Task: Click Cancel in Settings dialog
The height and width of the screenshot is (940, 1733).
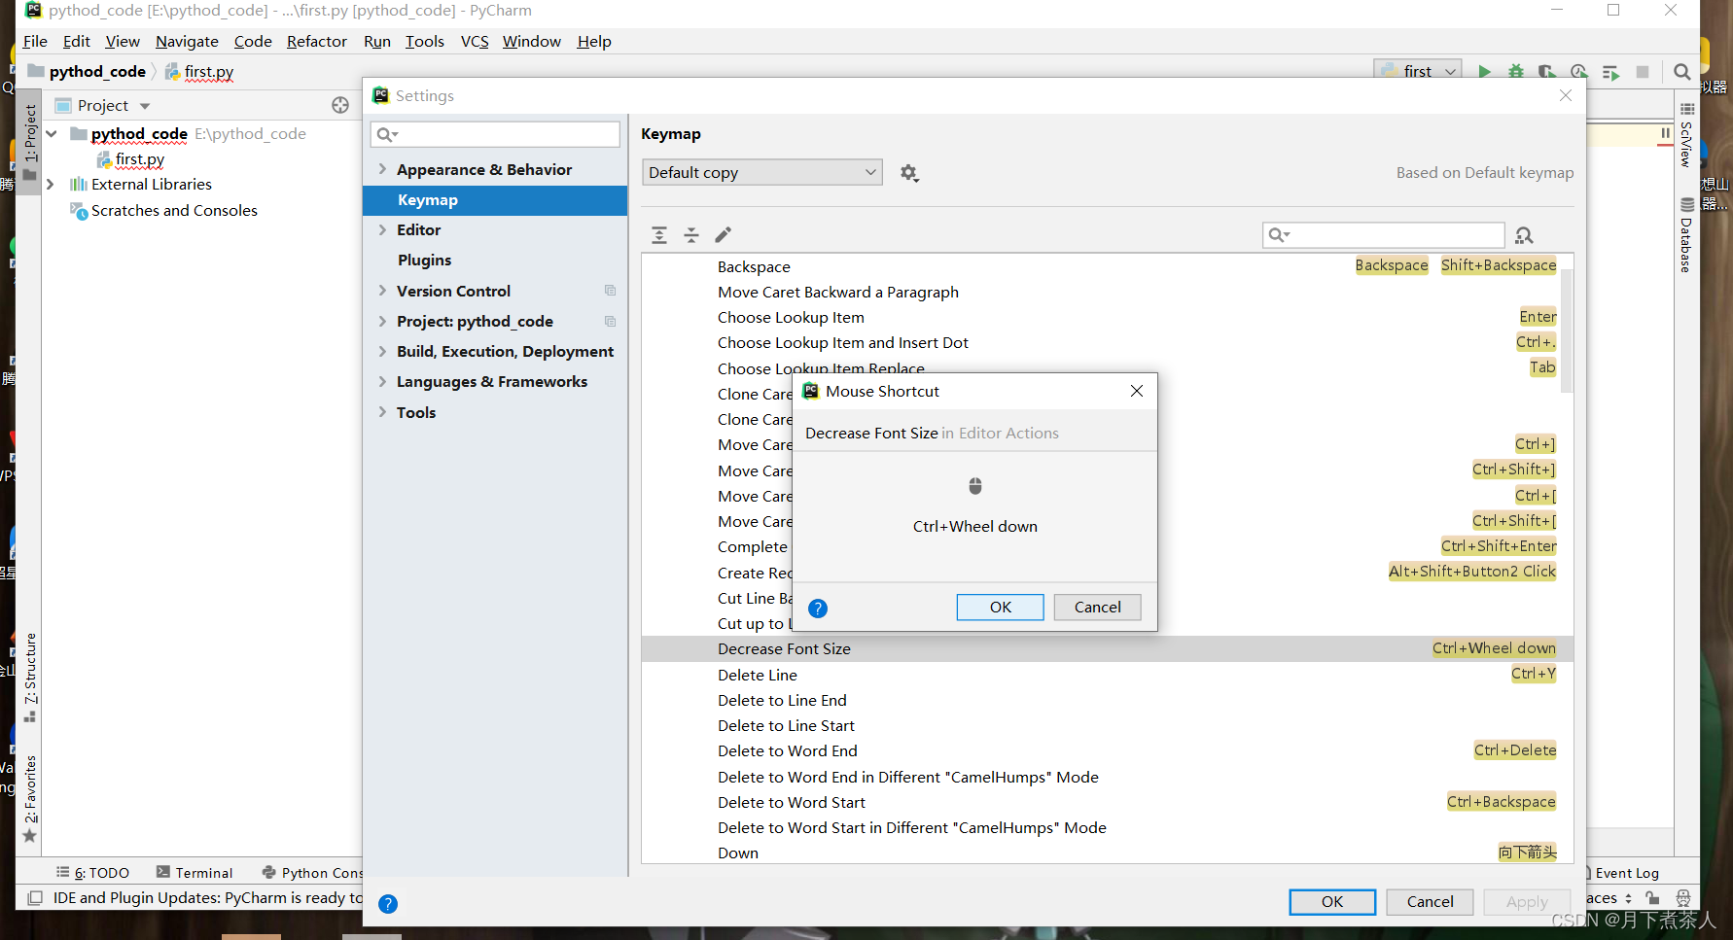Action: [1430, 902]
